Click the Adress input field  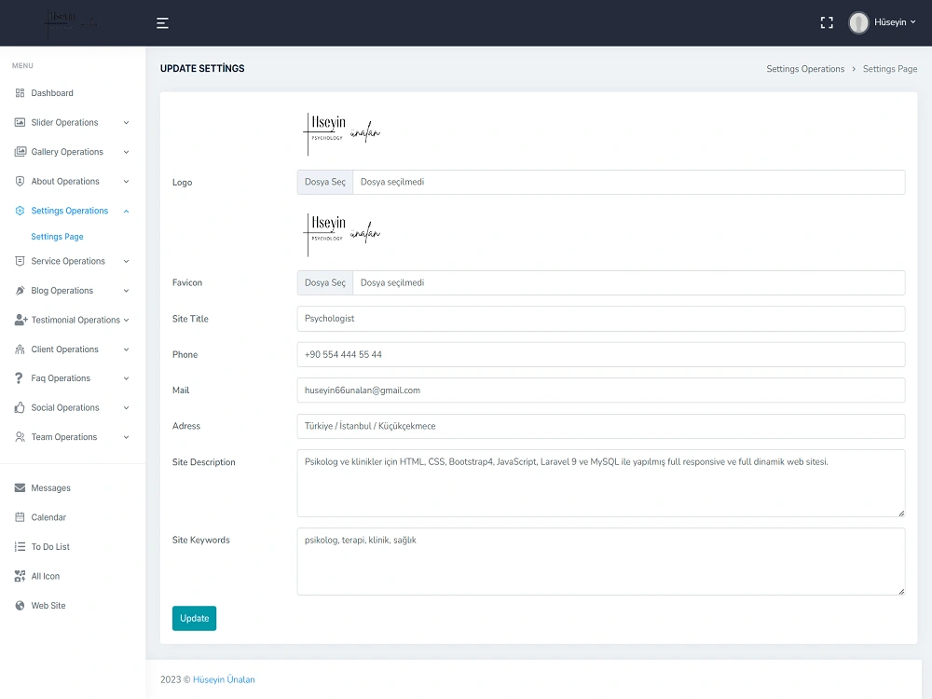pyautogui.click(x=601, y=426)
